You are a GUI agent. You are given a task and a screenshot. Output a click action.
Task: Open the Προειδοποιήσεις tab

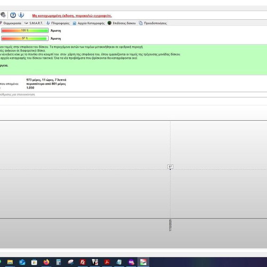click(x=153, y=23)
